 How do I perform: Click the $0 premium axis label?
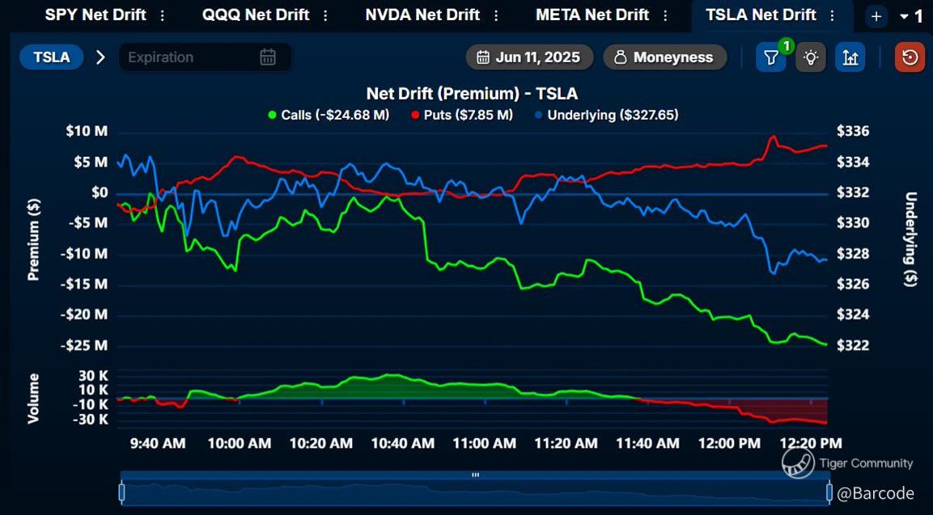click(x=100, y=192)
